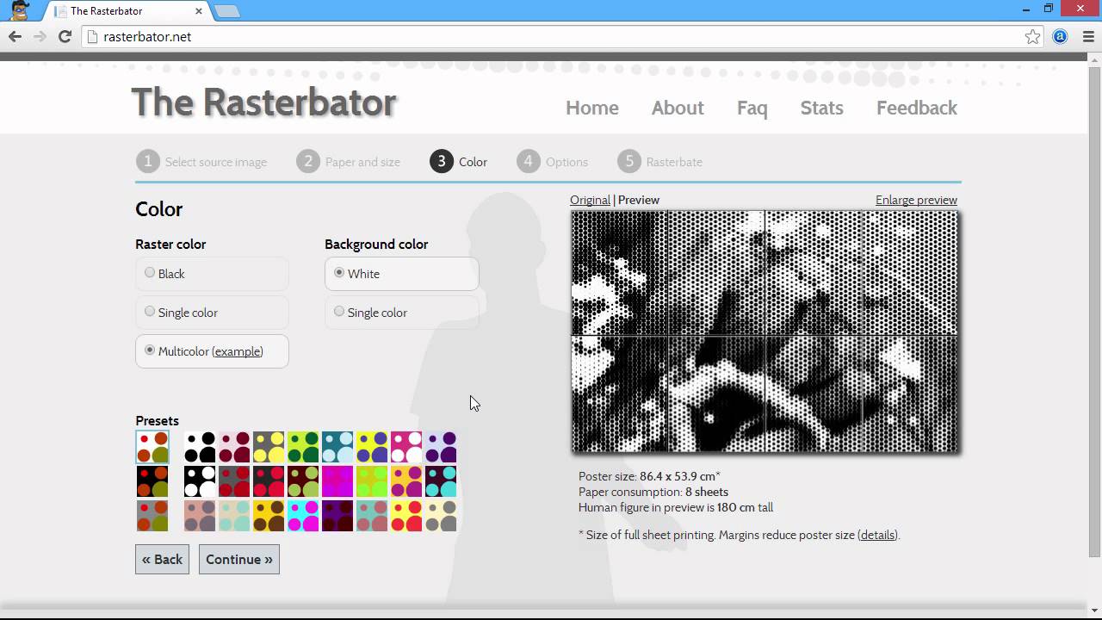Open the Home page
The image size is (1102, 620).
(592, 108)
